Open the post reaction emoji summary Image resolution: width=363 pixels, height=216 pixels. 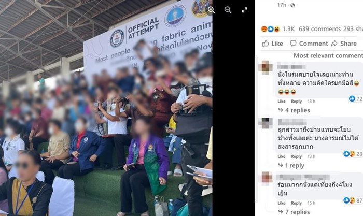click(x=270, y=29)
